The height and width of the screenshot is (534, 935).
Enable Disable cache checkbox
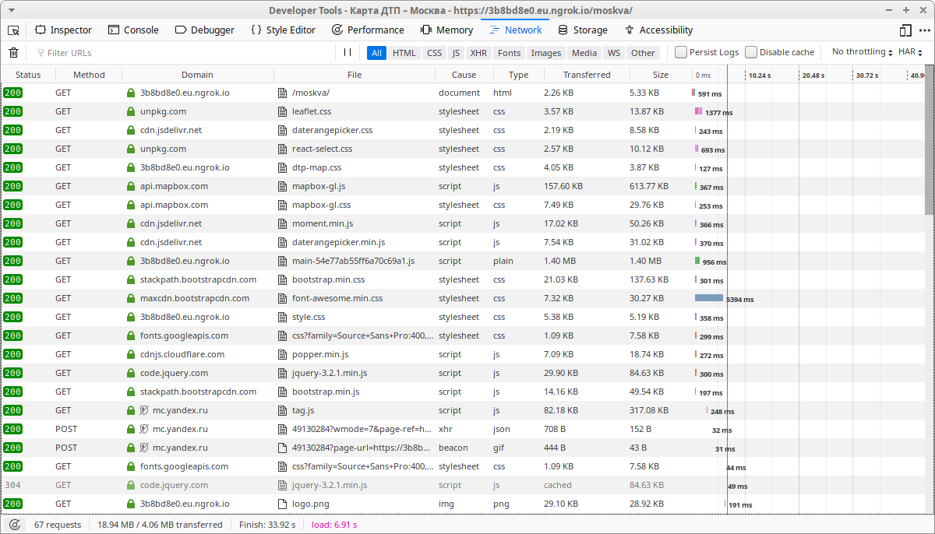[751, 52]
